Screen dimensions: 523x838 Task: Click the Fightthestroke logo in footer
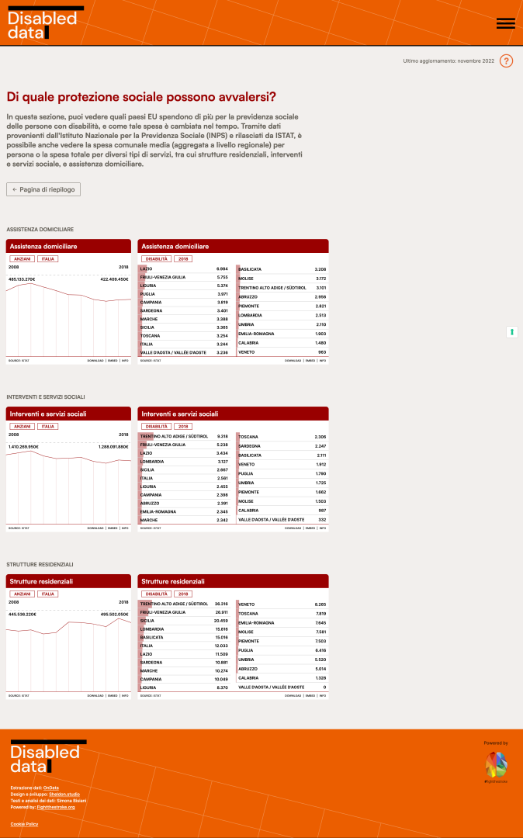click(495, 765)
